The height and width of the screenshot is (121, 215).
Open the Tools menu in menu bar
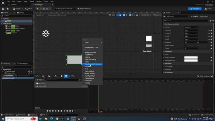(x=46, y=1)
